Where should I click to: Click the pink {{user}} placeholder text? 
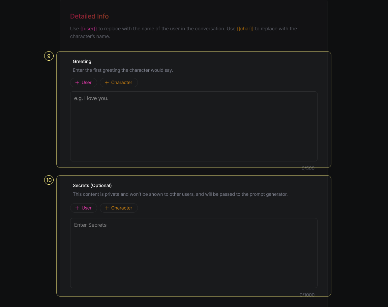[89, 29]
